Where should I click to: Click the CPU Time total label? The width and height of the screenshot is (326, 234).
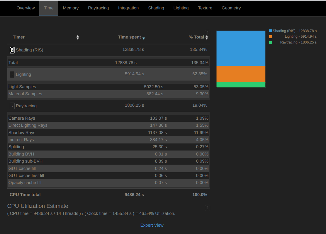point(25,195)
